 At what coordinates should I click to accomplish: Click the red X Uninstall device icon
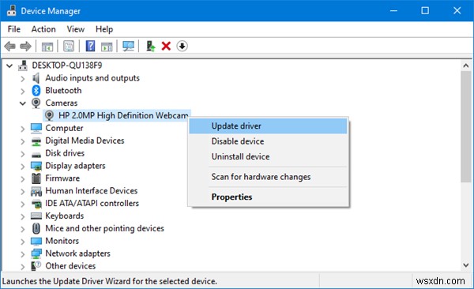coord(166,47)
